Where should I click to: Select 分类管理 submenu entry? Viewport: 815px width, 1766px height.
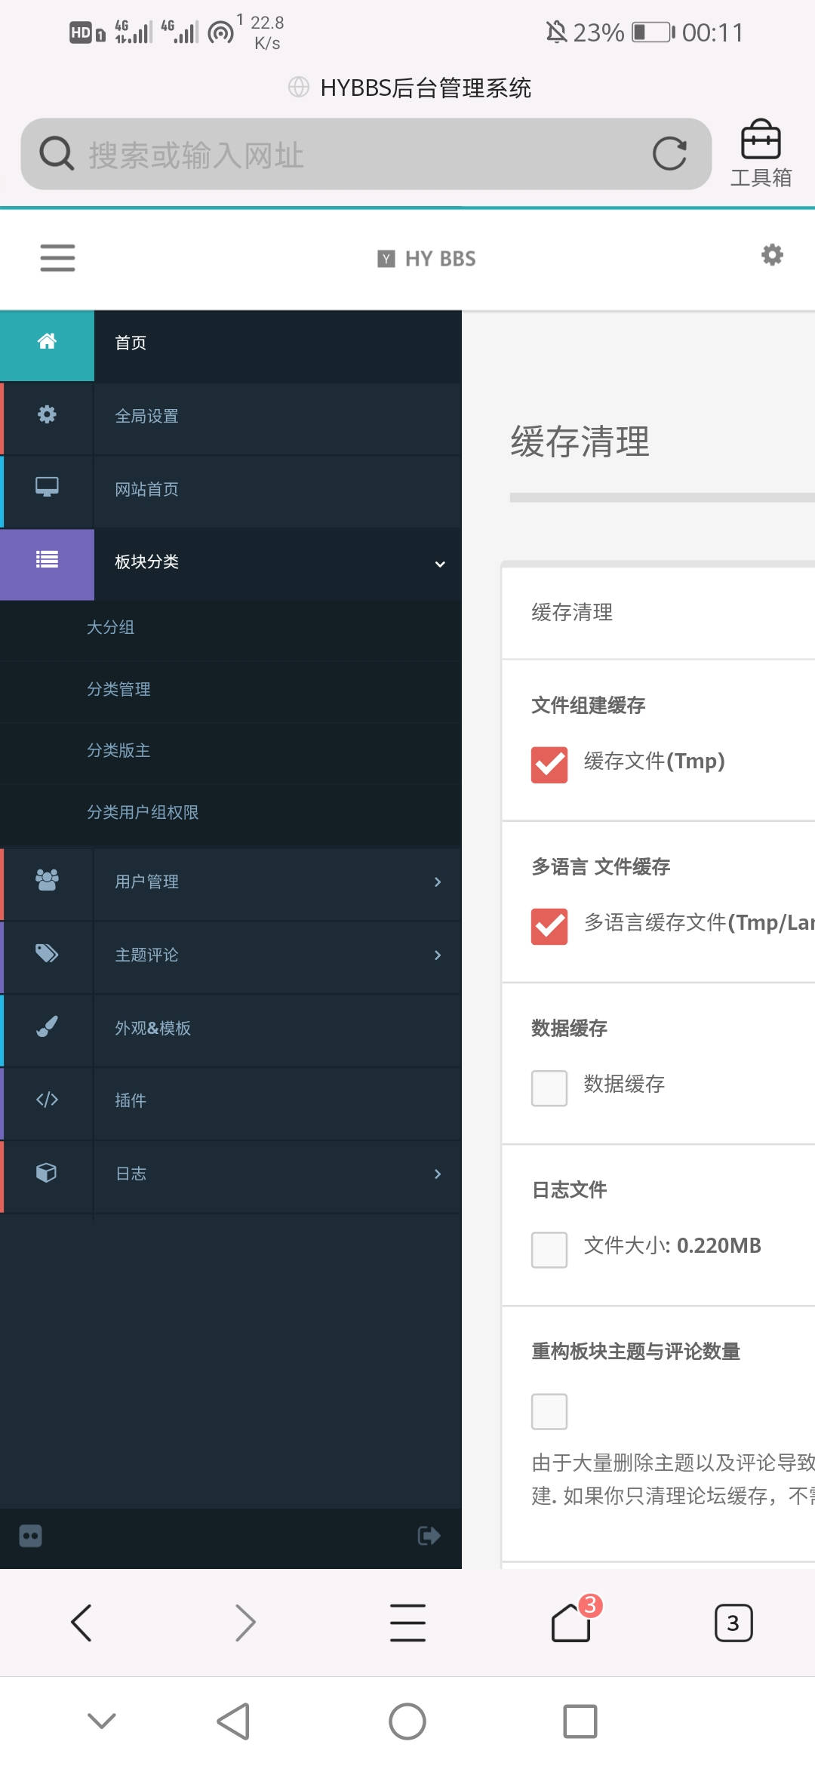point(118,689)
